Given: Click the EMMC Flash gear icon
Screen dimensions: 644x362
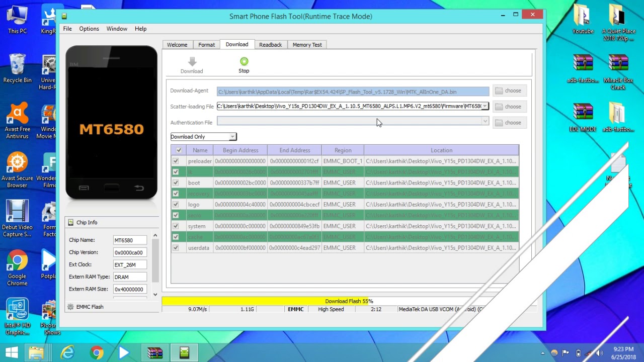Looking at the screenshot, I should (x=70, y=307).
